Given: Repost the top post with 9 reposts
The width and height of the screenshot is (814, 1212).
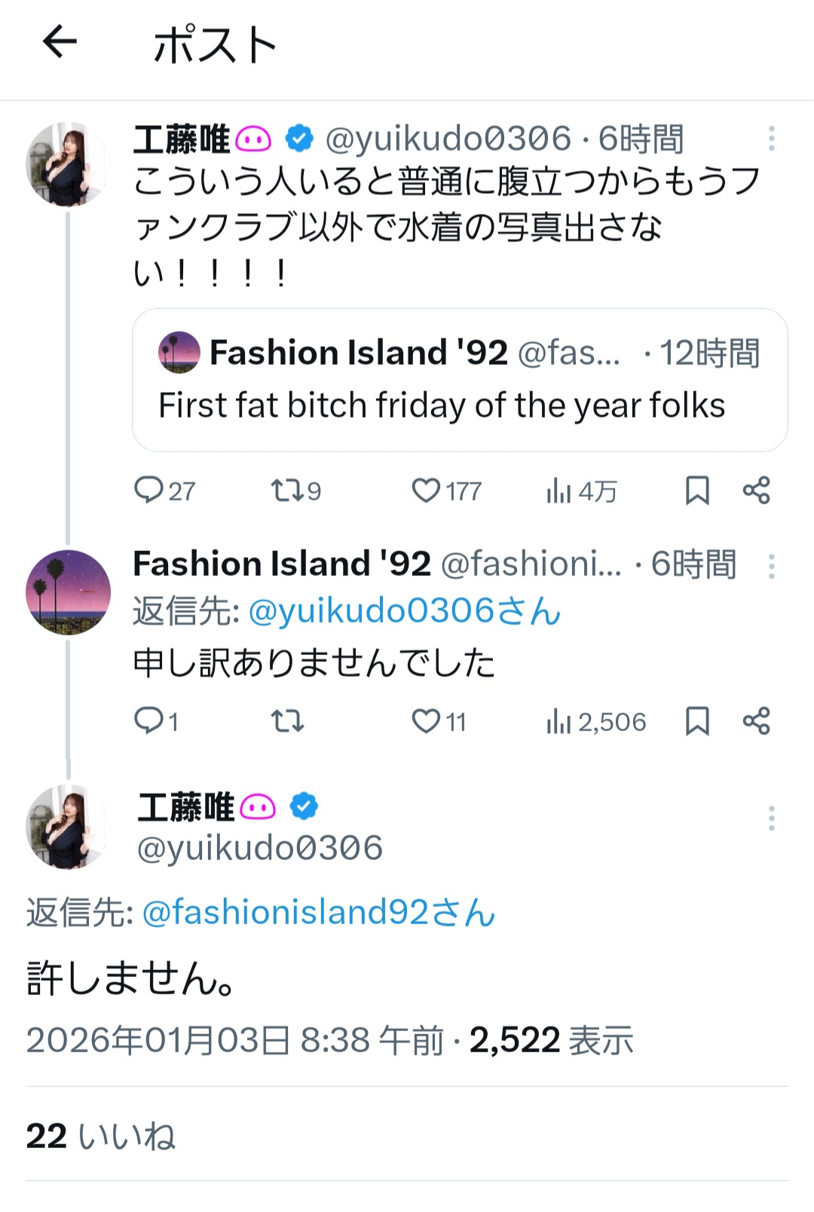Looking at the screenshot, I should (286, 491).
